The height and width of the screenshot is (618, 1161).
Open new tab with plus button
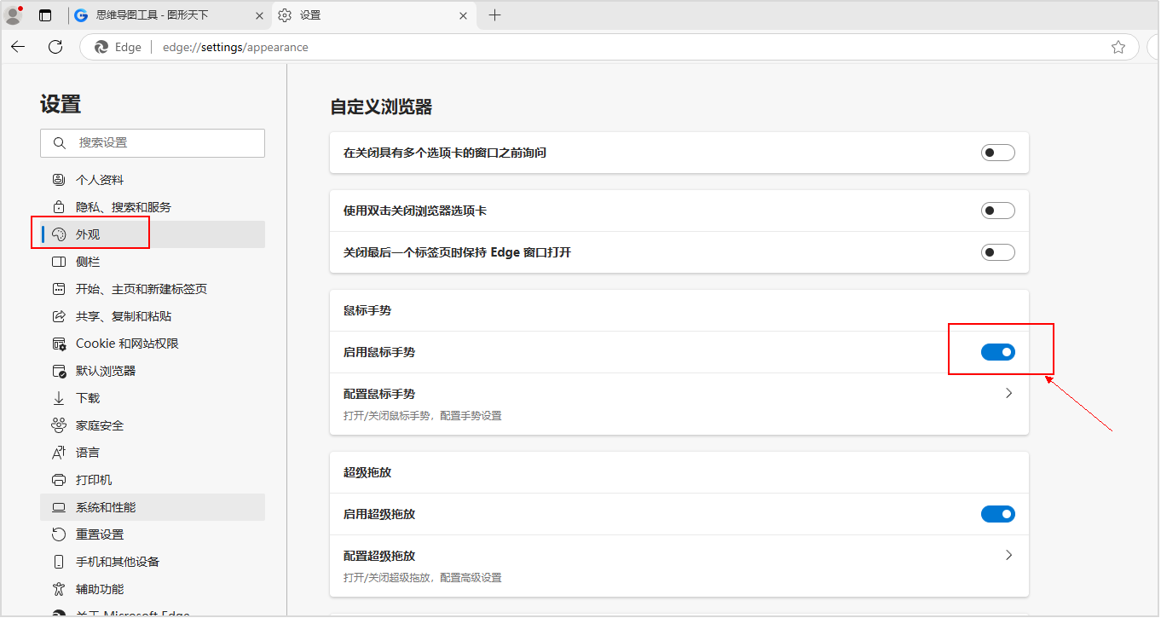point(494,15)
